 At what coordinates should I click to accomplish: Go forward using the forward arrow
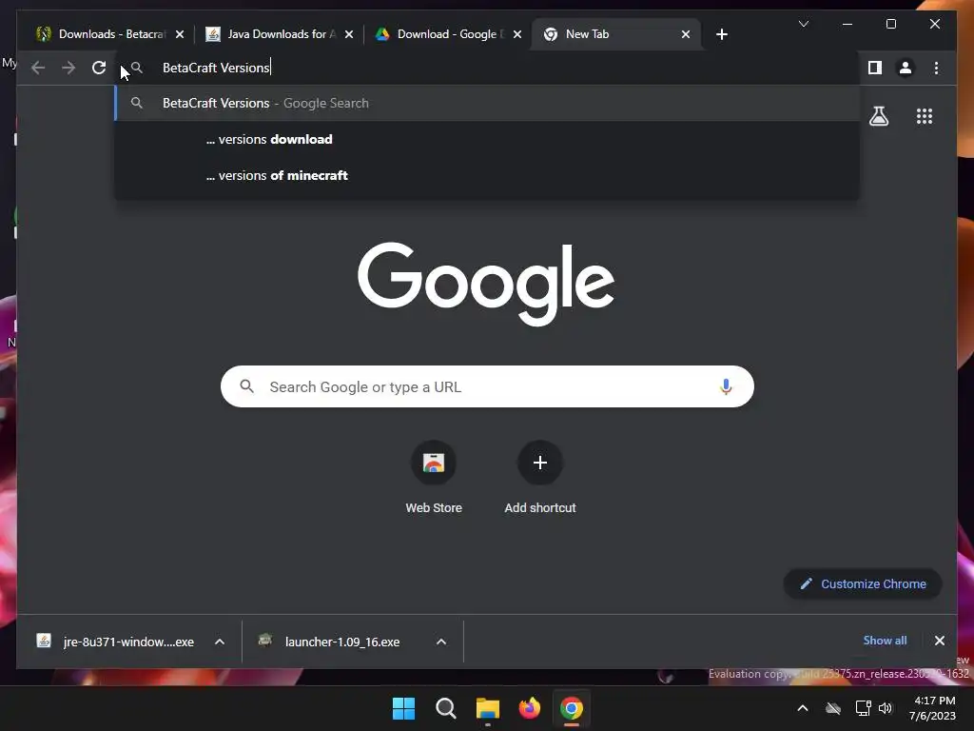[68, 68]
